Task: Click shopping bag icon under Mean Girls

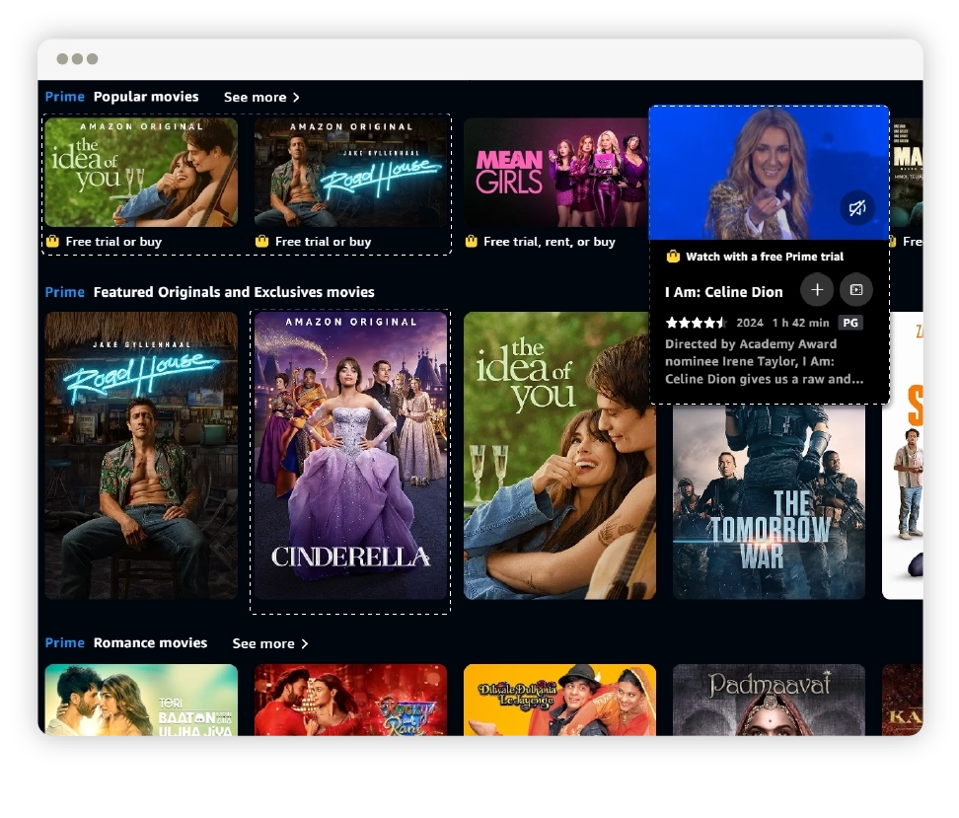Action: (471, 241)
